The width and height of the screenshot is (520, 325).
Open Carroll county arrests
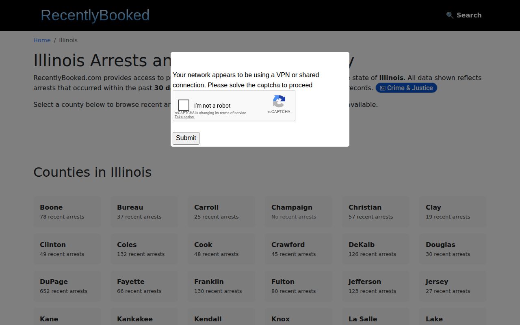coord(221,212)
